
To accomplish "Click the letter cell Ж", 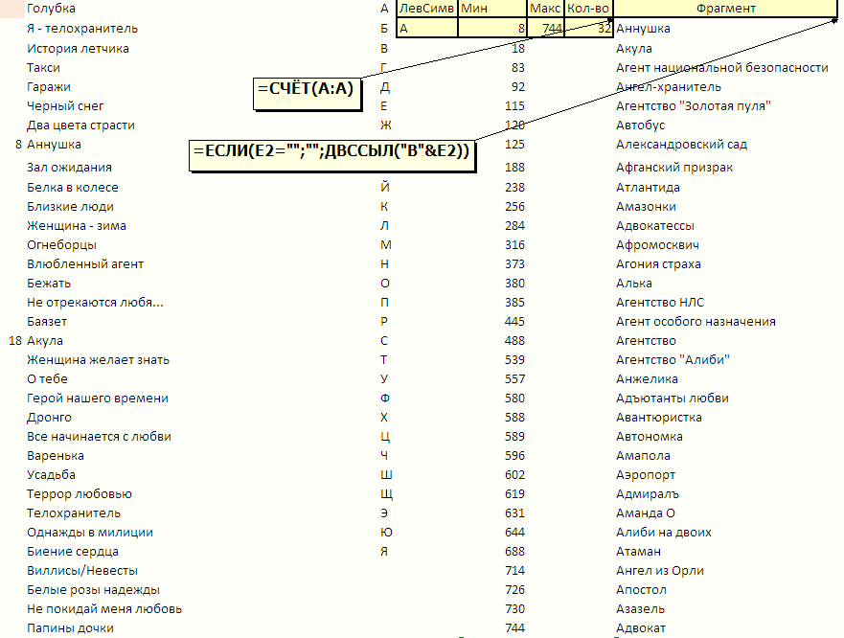I will point(385,125).
